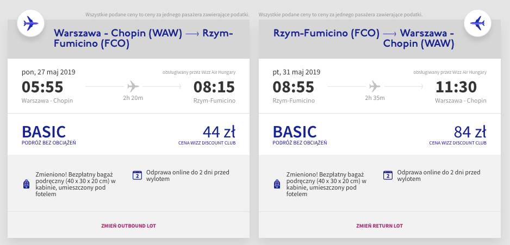Click the 84 zł return price
Viewport: 510px width, 245px height.
coord(470,132)
